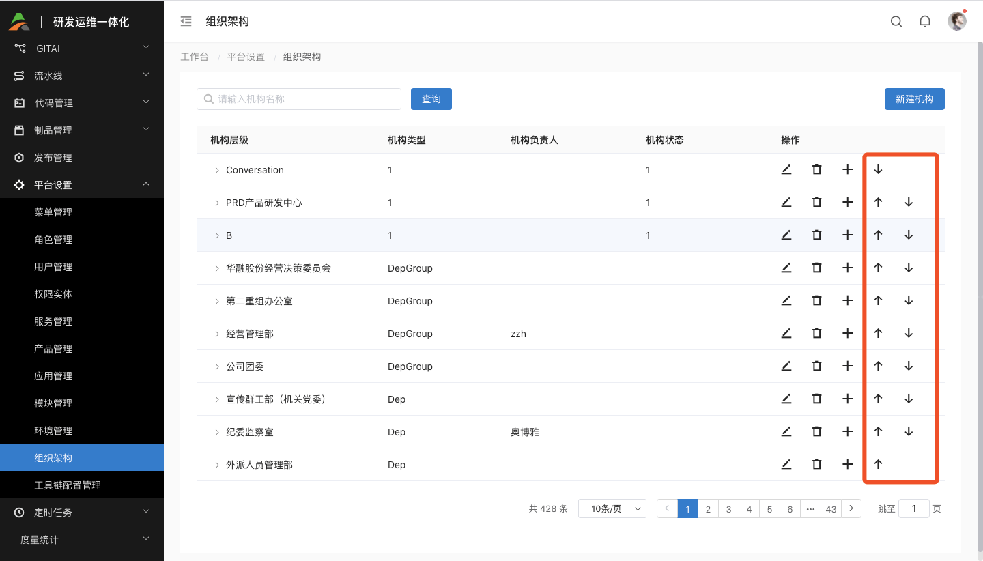Edit 宣传群工部（机关党委） row
983x561 pixels.
(x=786, y=399)
